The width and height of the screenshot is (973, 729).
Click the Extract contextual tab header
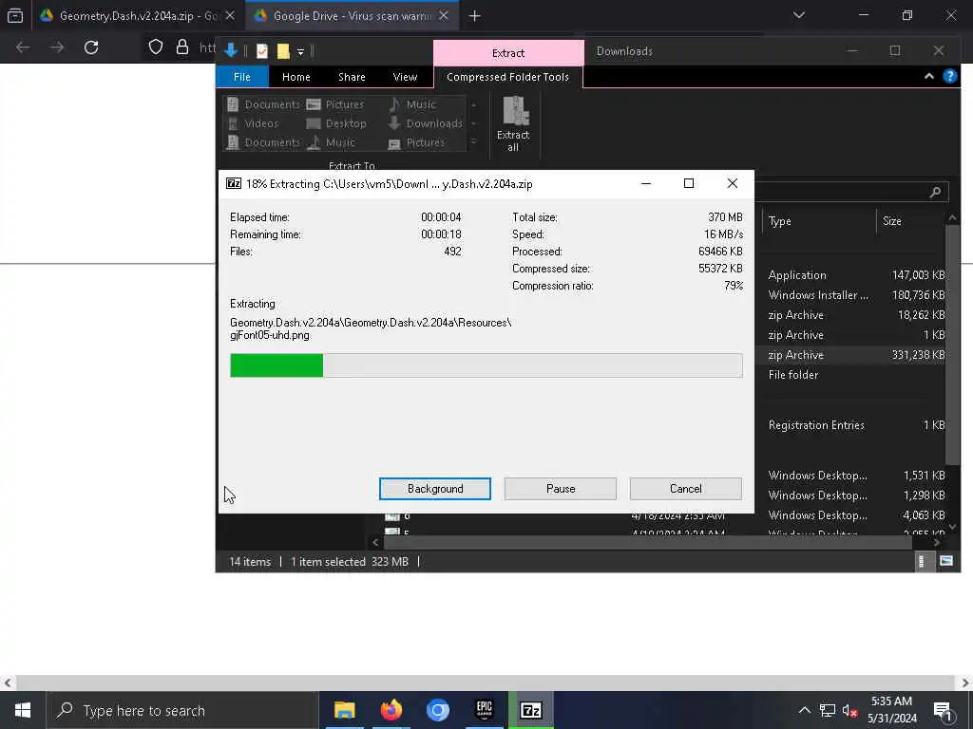click(508, 53)
